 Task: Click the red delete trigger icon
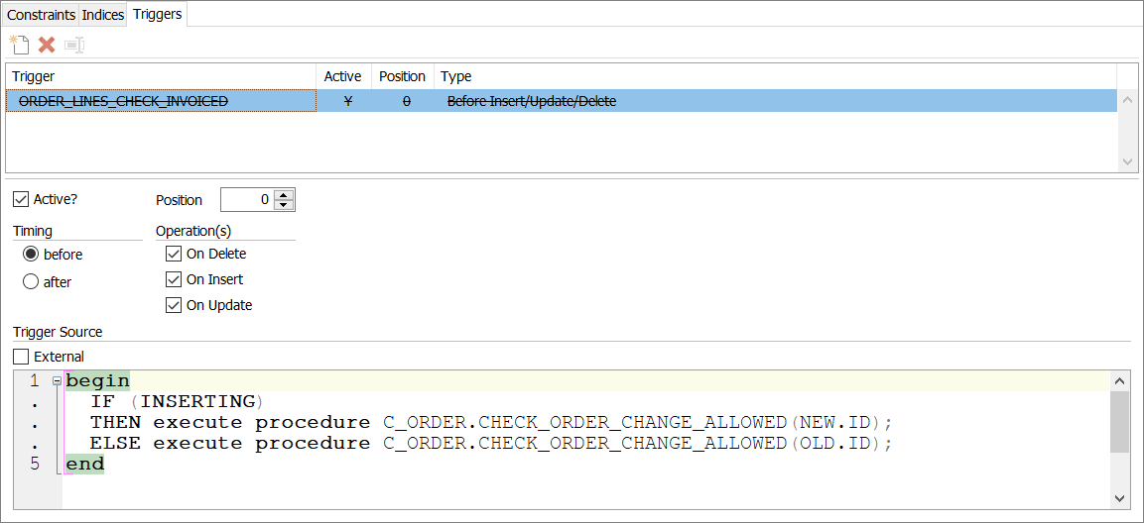point(47,45)
